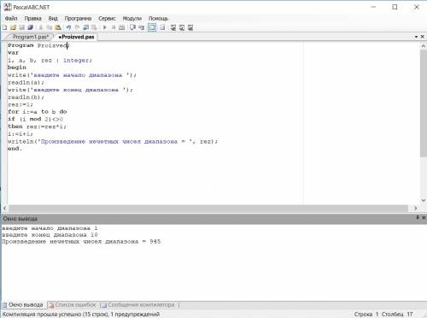Click the Compile icon after Stop
Image resolution: width=427 pixels, height=318 pixels.
(121, 27)
